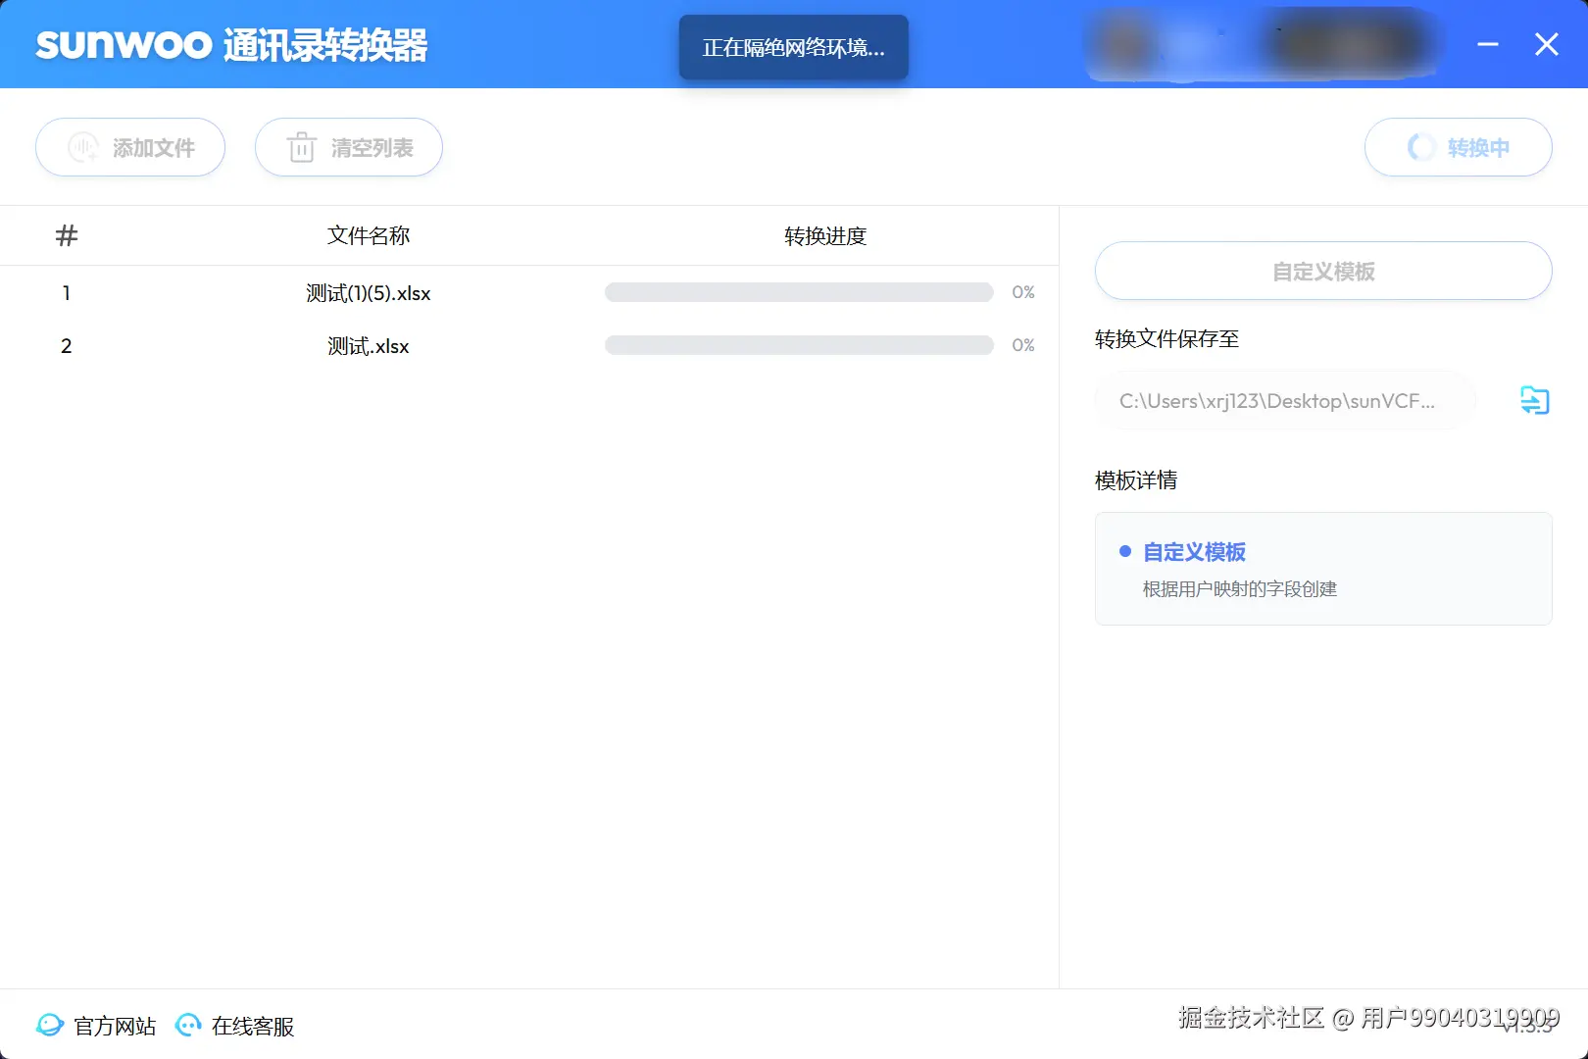Click the 转换文件保存至 label
Screen dimensions: 1588x1059
coord(1166,338)
